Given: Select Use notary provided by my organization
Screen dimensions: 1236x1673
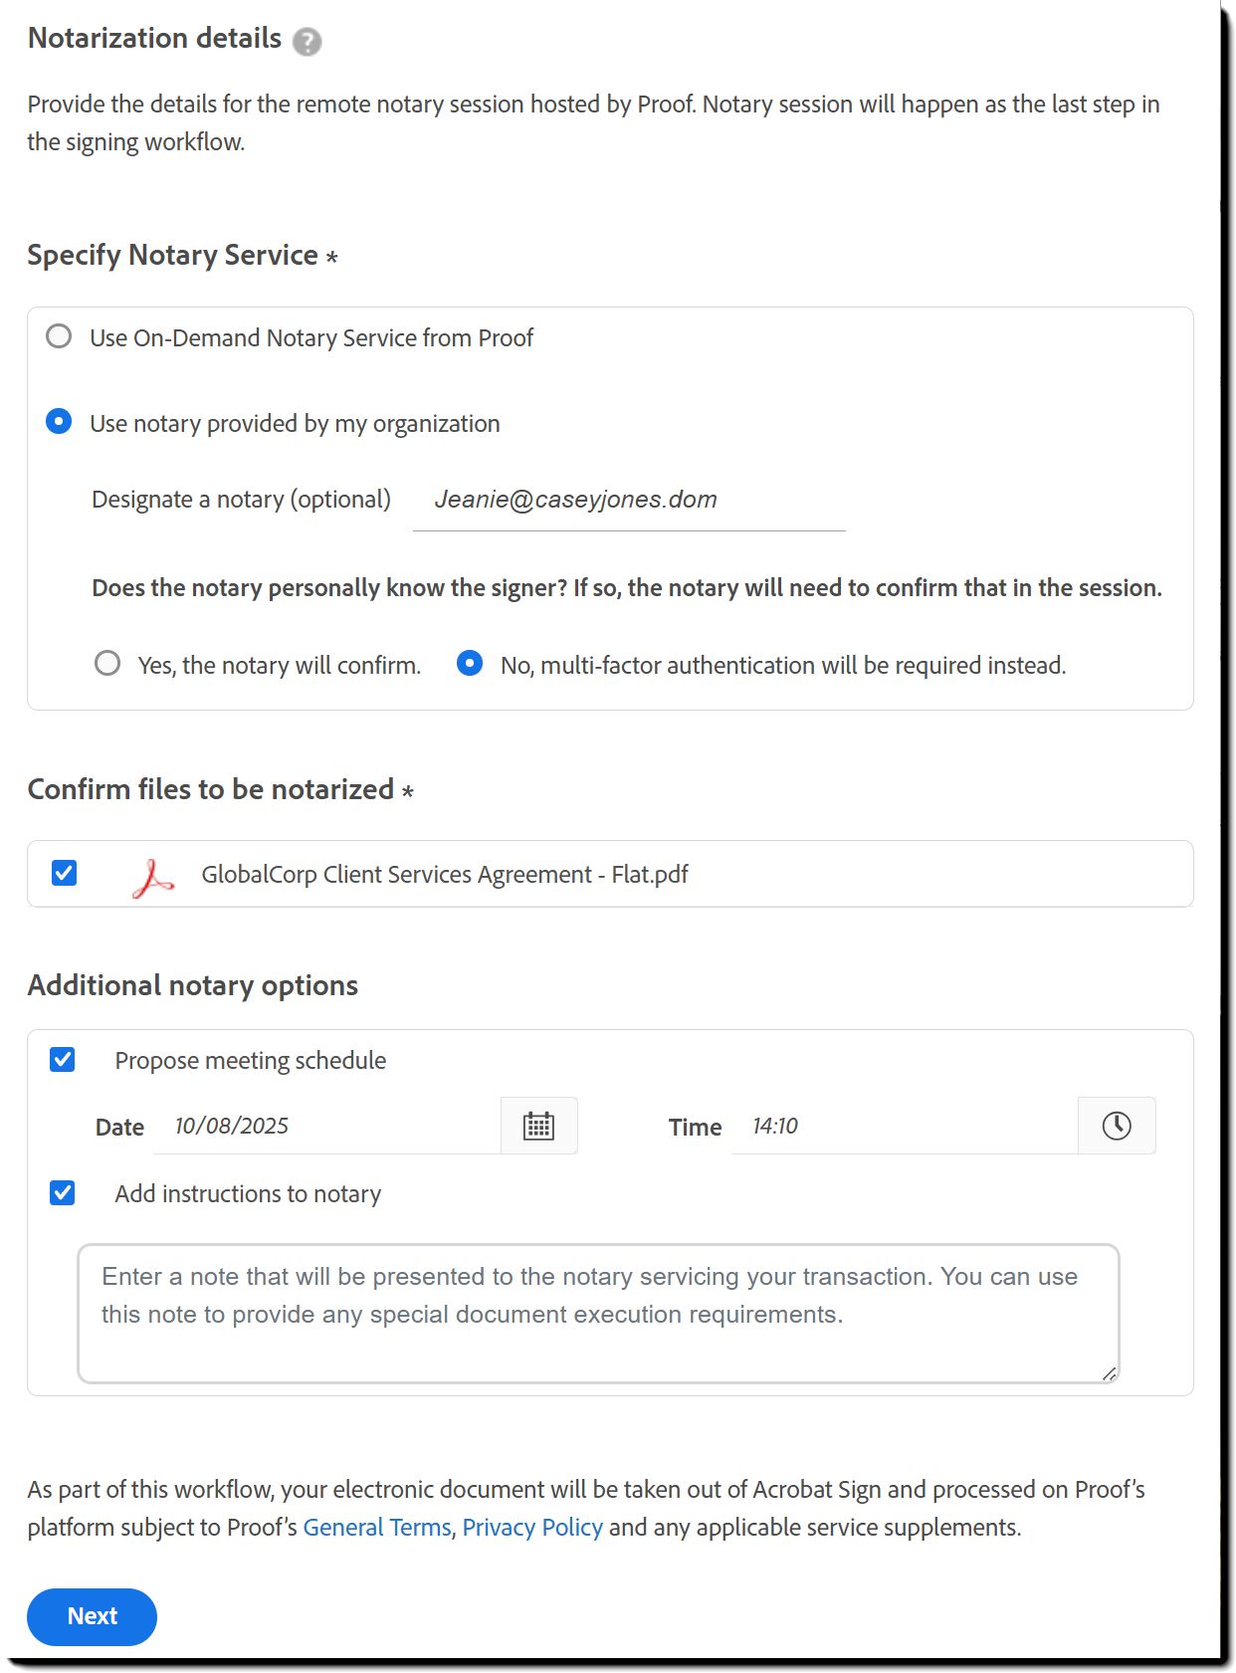Looking at the screenshot, I should [x=60, y=422].
